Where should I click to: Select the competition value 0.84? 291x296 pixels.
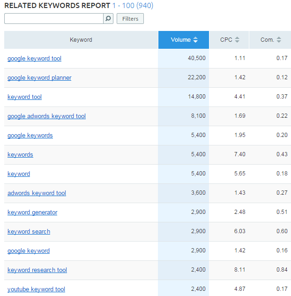coord(282,270)
